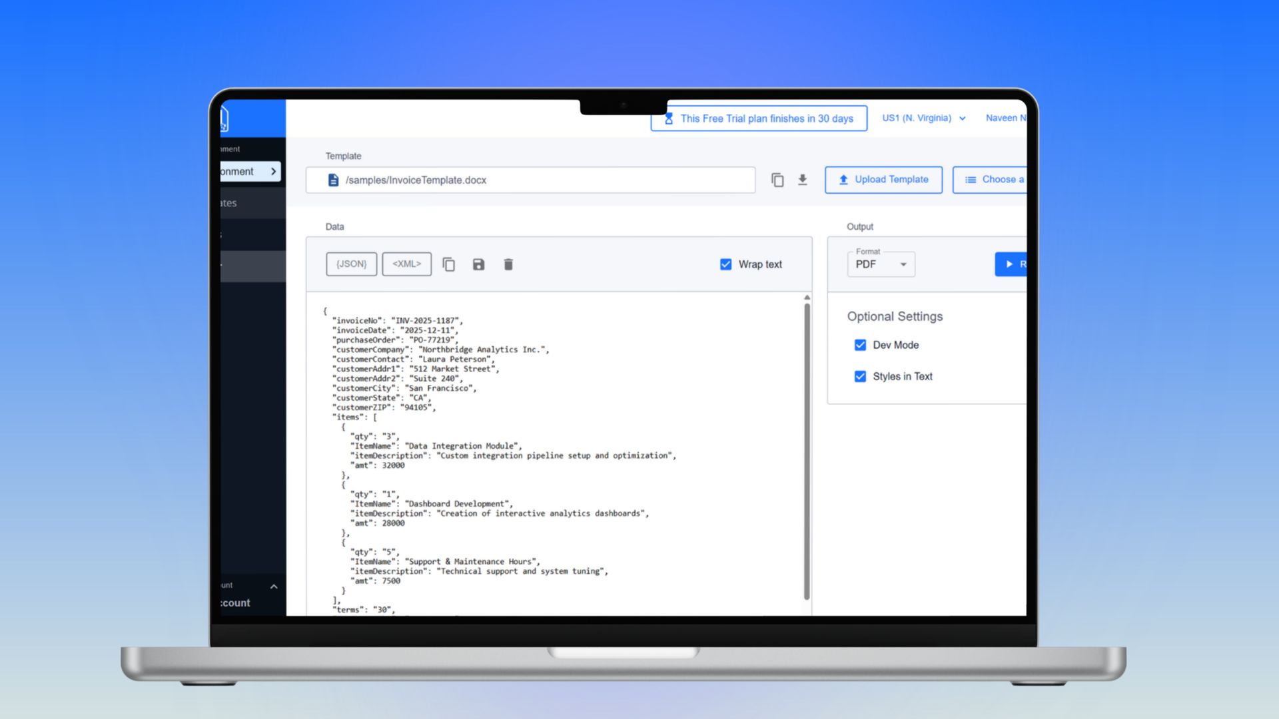Delete the data with trash icon
The width and height of the screenshot is (1279, 719).
point(508,264)
